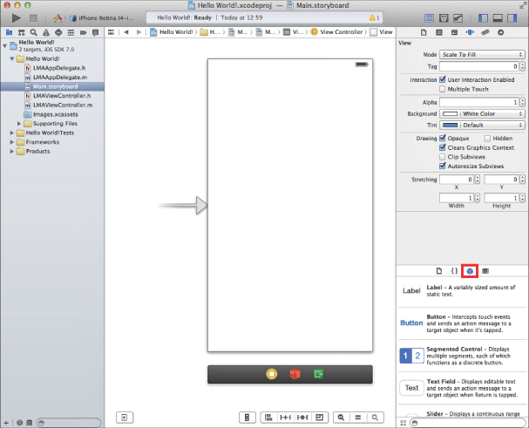This screenshot has width=529, height=428.
Task: Open the Pin constraints menu
Action: (x=286, y=418)
